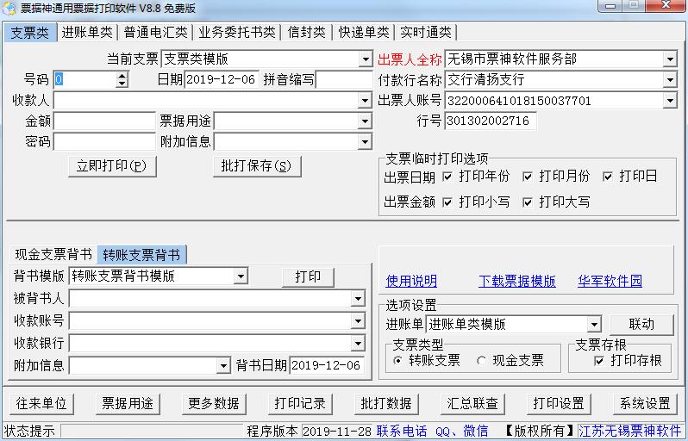Expand the 收款银行 dropdown
This screenshot has height=441, width=688.
click(358, 344)
